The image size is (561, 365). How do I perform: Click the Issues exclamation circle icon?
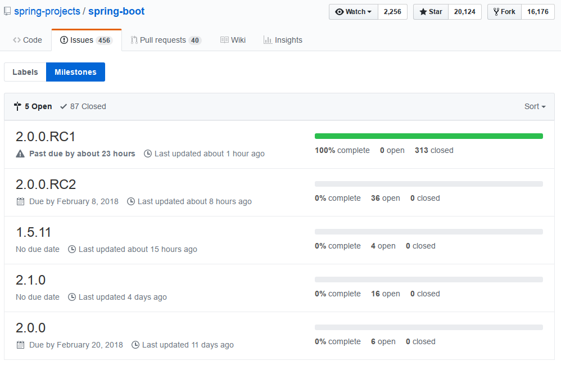pos(64,40)
